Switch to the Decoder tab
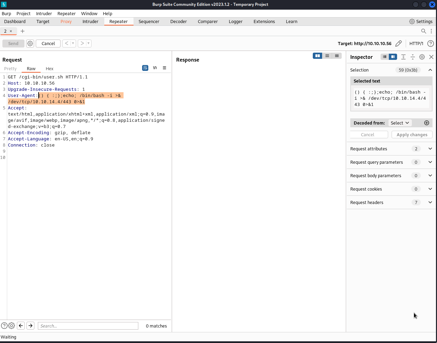Viewport: 437px width, 343px height. 179,21
